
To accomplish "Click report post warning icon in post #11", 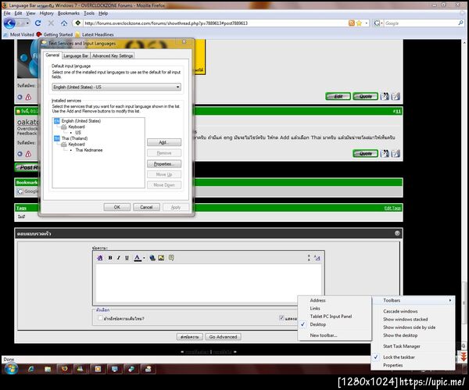I will point(28,154).
